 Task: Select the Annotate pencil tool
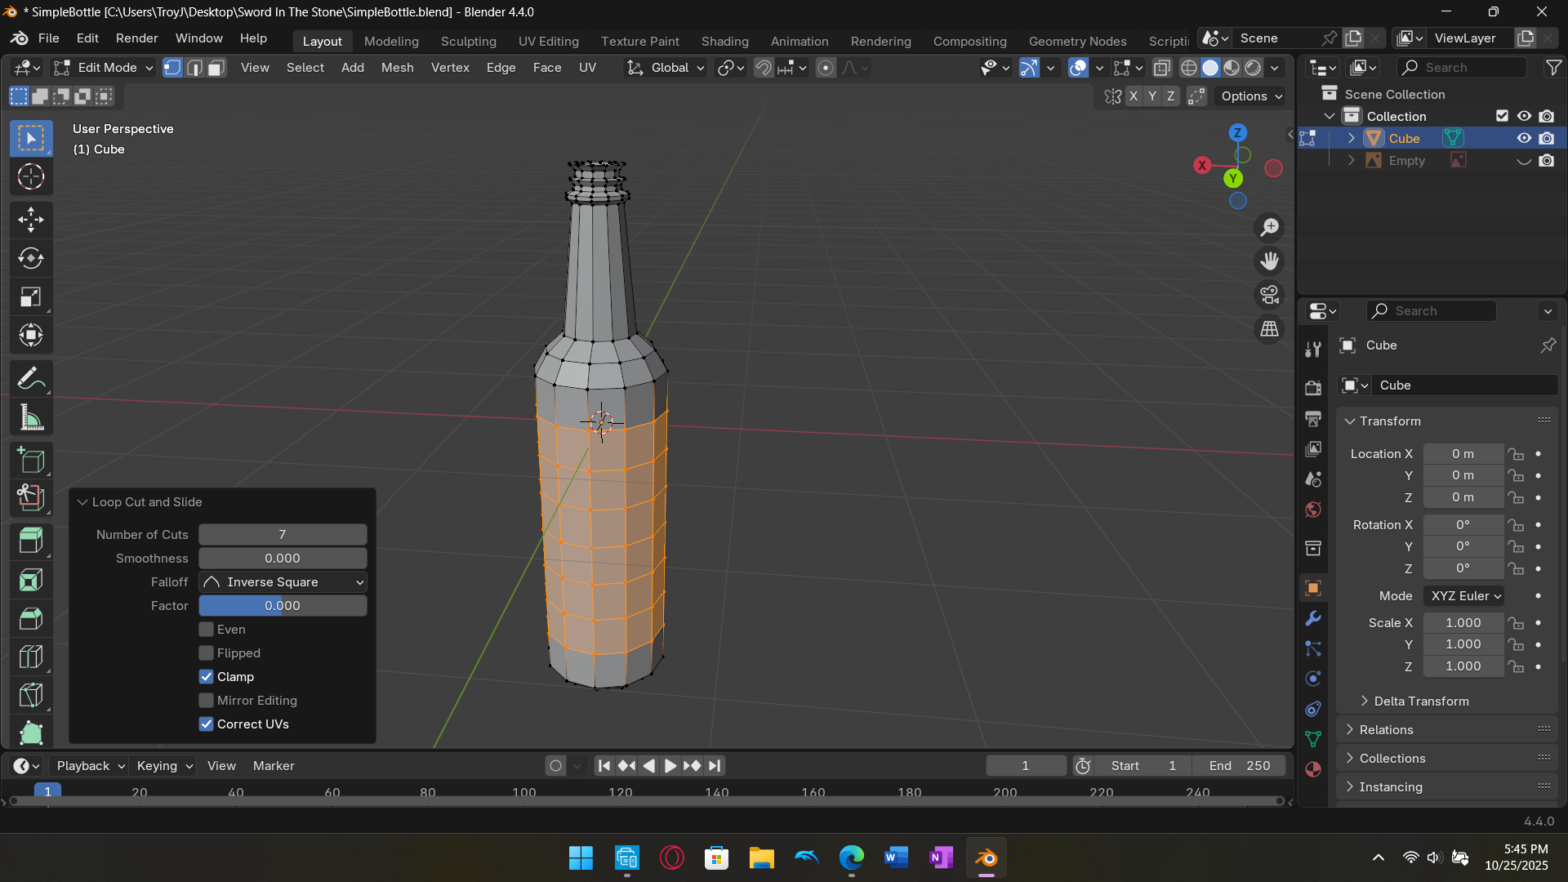[31, 379]
